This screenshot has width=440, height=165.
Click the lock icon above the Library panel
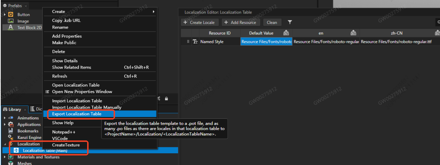pyautogui.click(x=167, y=98)
